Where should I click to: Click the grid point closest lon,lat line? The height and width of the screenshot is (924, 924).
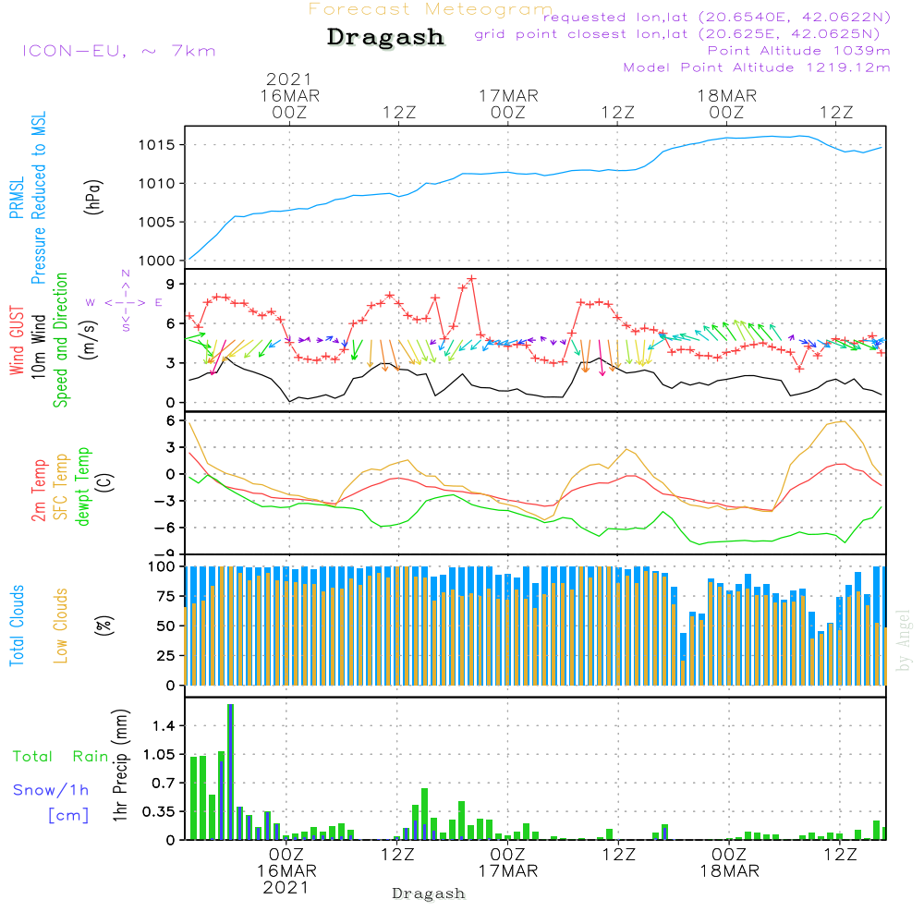(x=677, y=33)
